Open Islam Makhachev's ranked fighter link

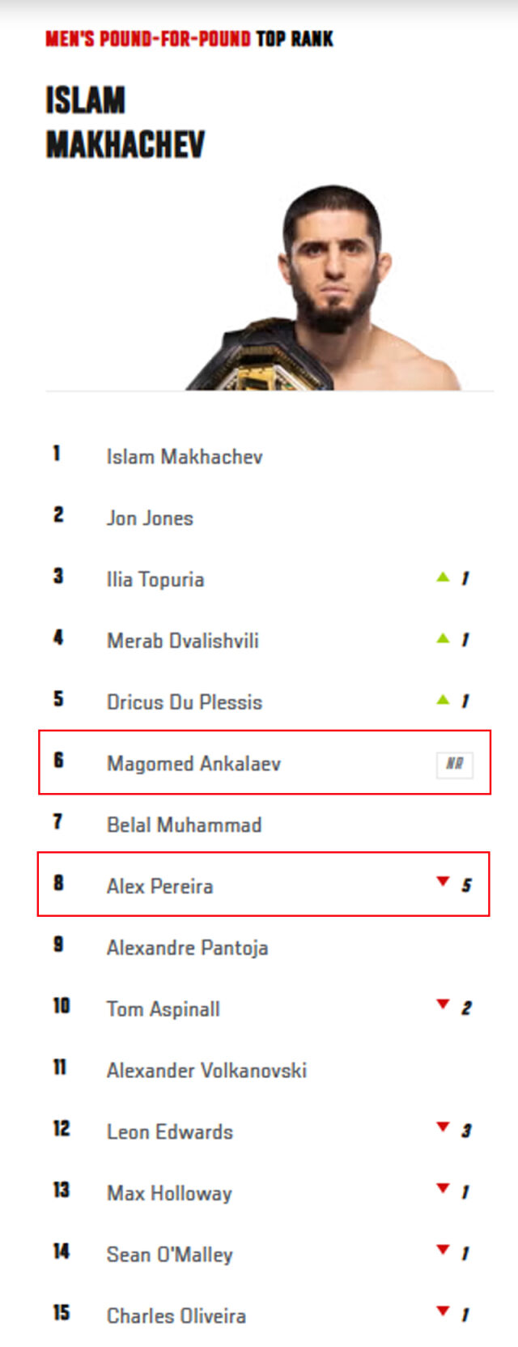point(185,457)
